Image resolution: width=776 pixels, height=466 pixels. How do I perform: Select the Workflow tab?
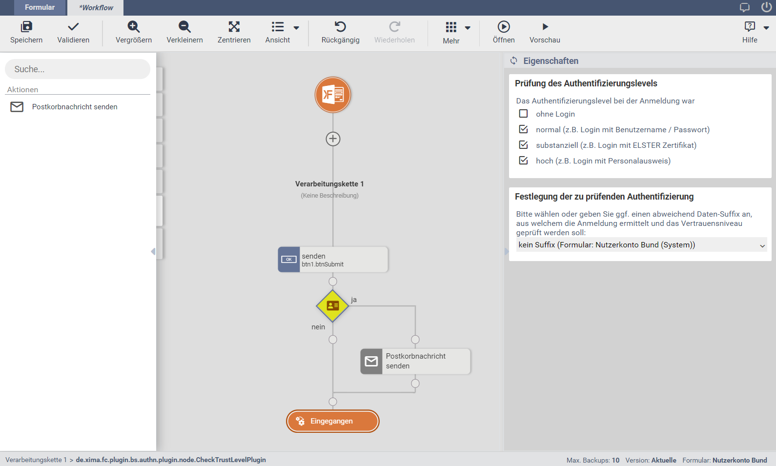(96, 8)
